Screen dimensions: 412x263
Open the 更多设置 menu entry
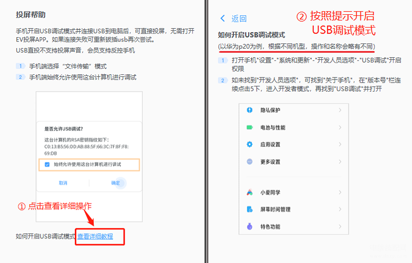294,162
